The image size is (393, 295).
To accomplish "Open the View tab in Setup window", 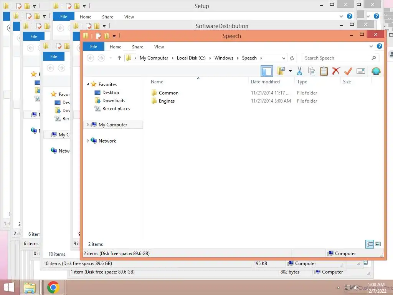I will (129, 17).
